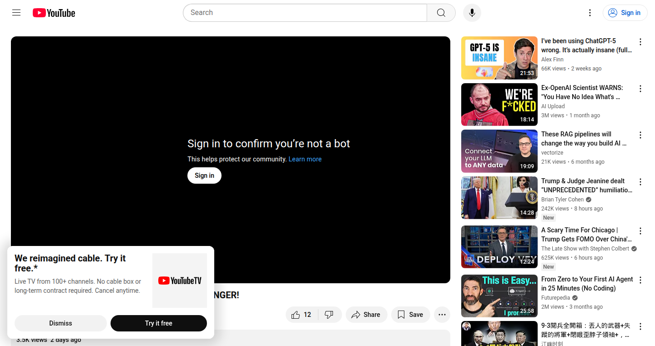Image resolution: width=655 pixels, height=346 pixels.
Task: Start voice search with microphone
Action: (472, 13)
